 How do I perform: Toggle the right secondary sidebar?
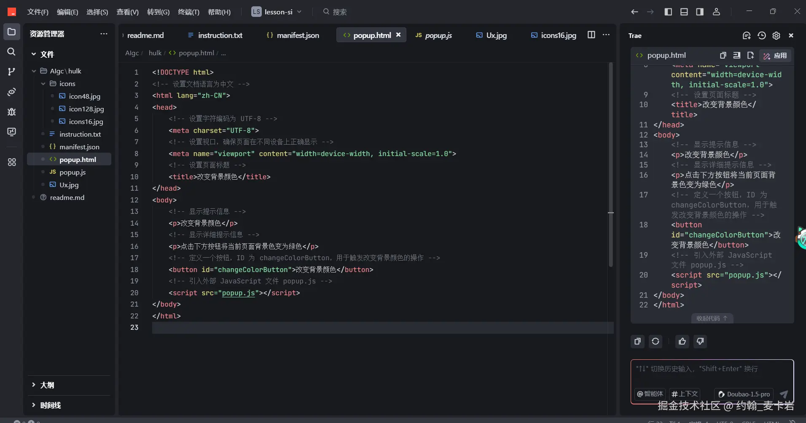(700, 12)
